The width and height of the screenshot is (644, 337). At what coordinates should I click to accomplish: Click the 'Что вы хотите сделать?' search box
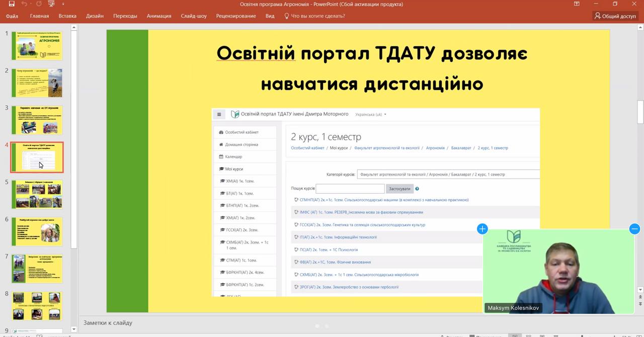[315, 16]
